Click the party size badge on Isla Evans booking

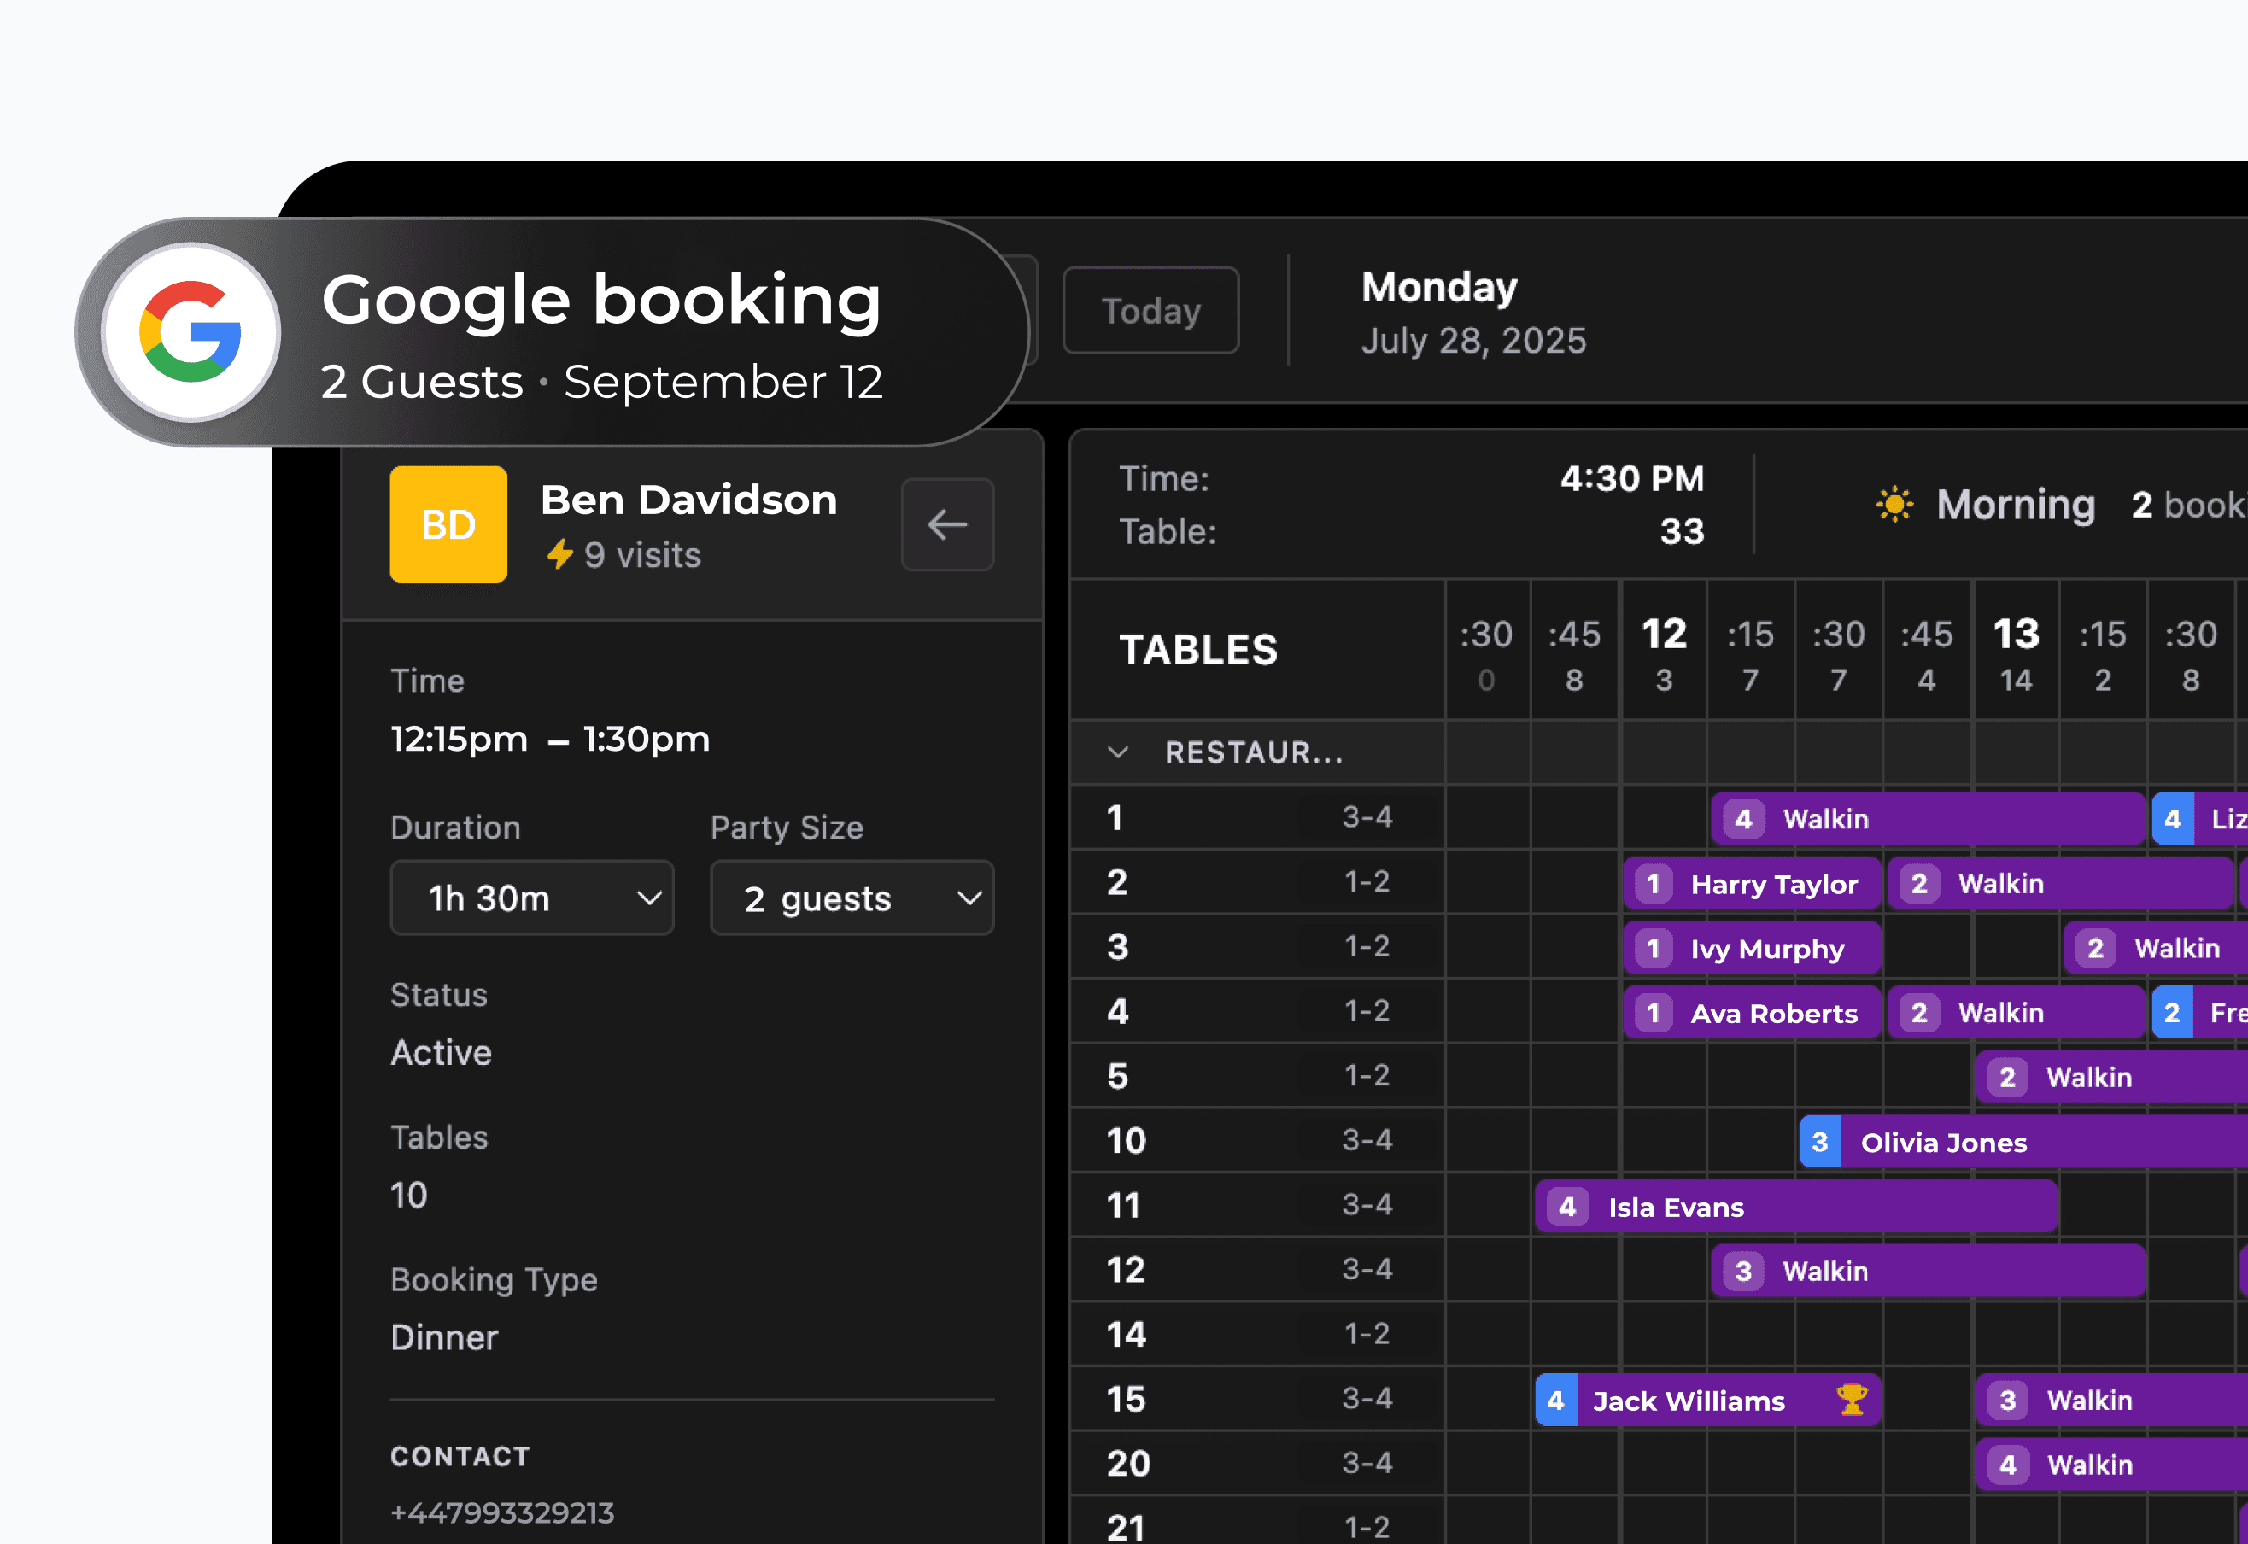tap(1567, 1207)
